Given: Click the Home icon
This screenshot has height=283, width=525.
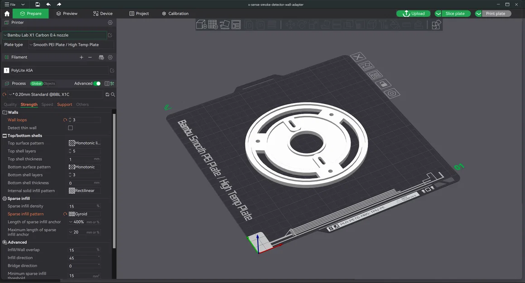Looking at the screenshot, I should (x=7, y=14).
